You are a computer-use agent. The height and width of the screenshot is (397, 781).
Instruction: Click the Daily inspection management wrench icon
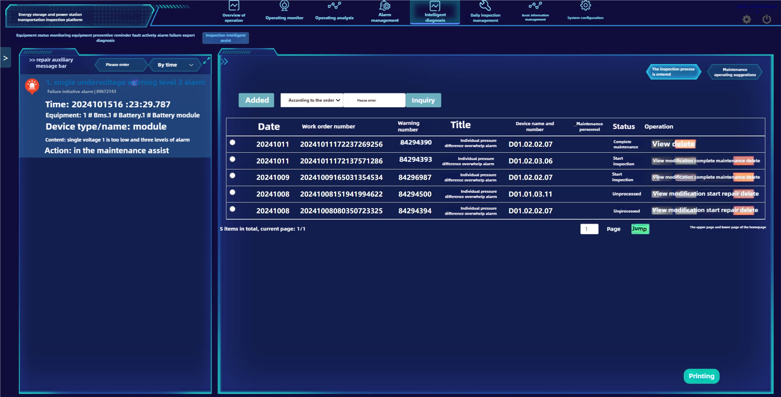coord(485,6)
